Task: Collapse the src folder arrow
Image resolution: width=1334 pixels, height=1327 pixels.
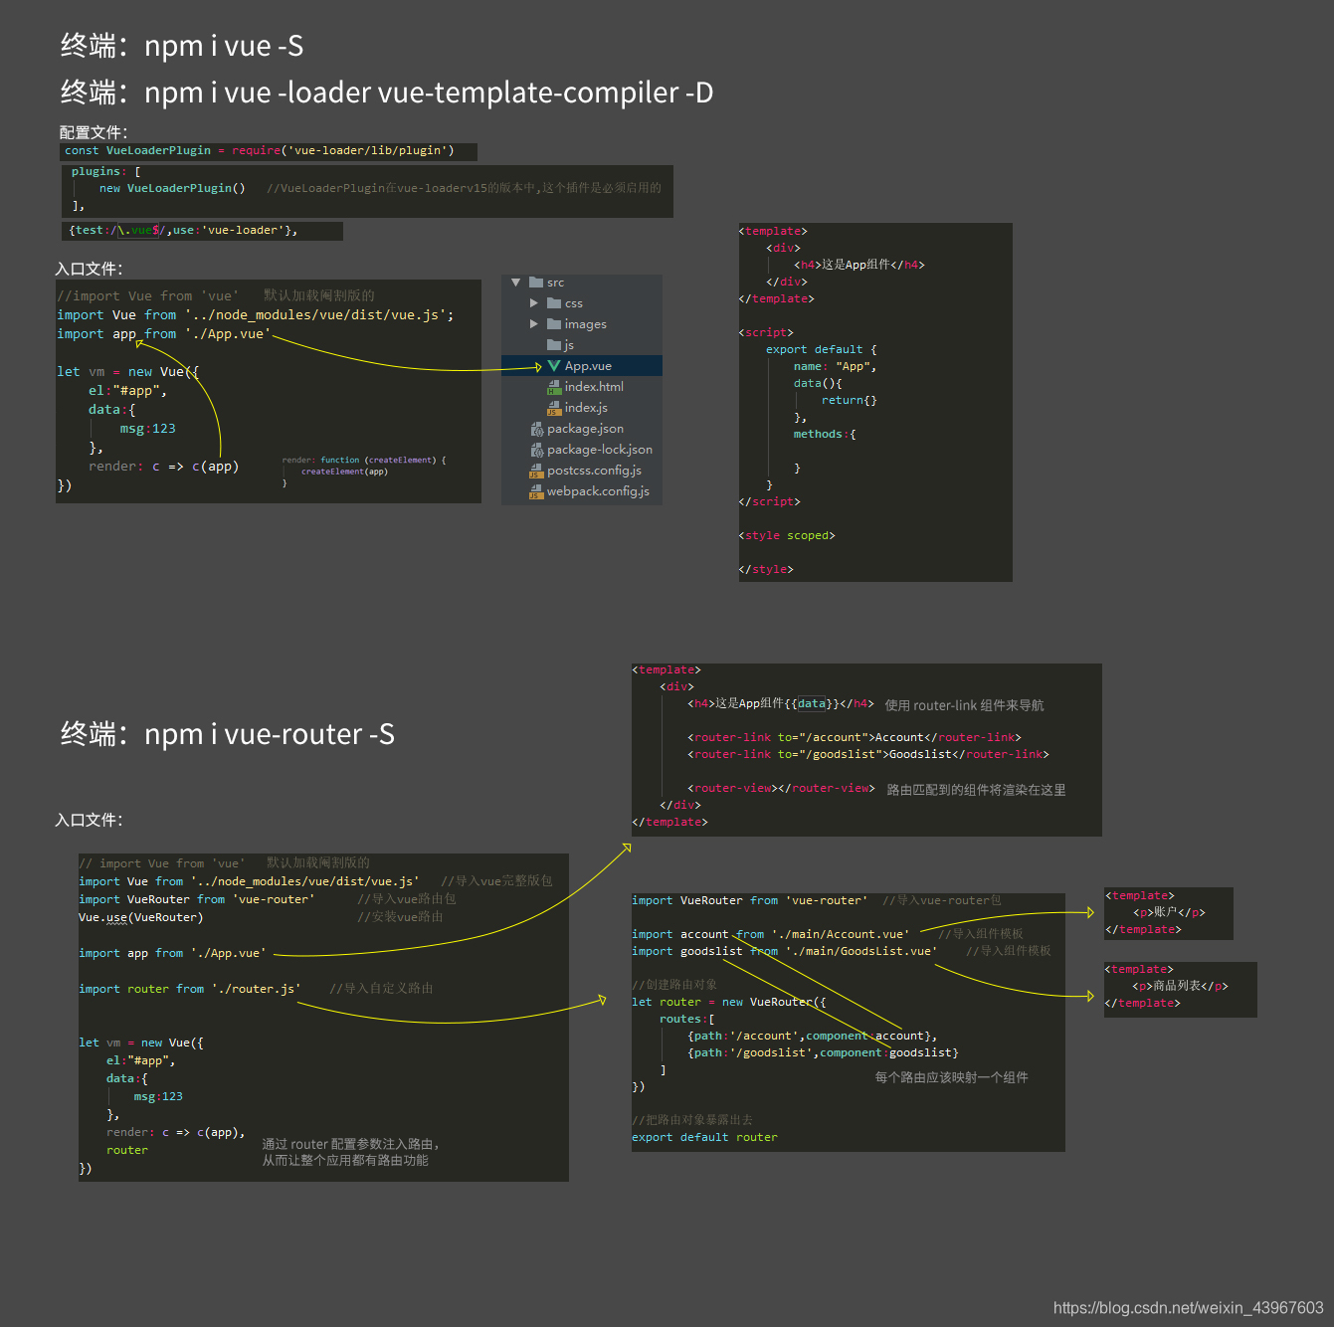Action: click(515, 283)
